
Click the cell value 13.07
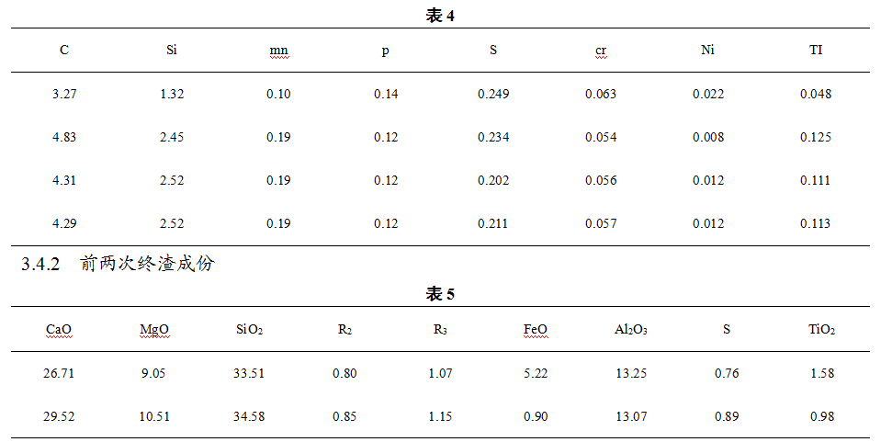(x=631, y=416)
